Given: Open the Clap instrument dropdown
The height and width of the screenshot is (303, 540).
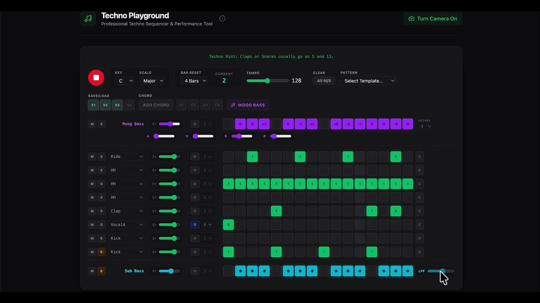Looking at the screenshot, I should point(127,211).
